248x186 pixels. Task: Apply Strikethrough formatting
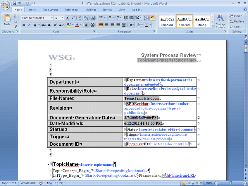(43, 25)
